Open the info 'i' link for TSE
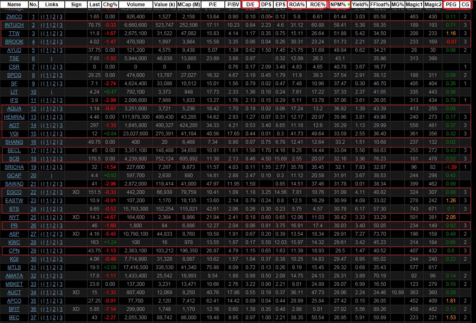Screen dimensions: 476x323 [51, 58]
